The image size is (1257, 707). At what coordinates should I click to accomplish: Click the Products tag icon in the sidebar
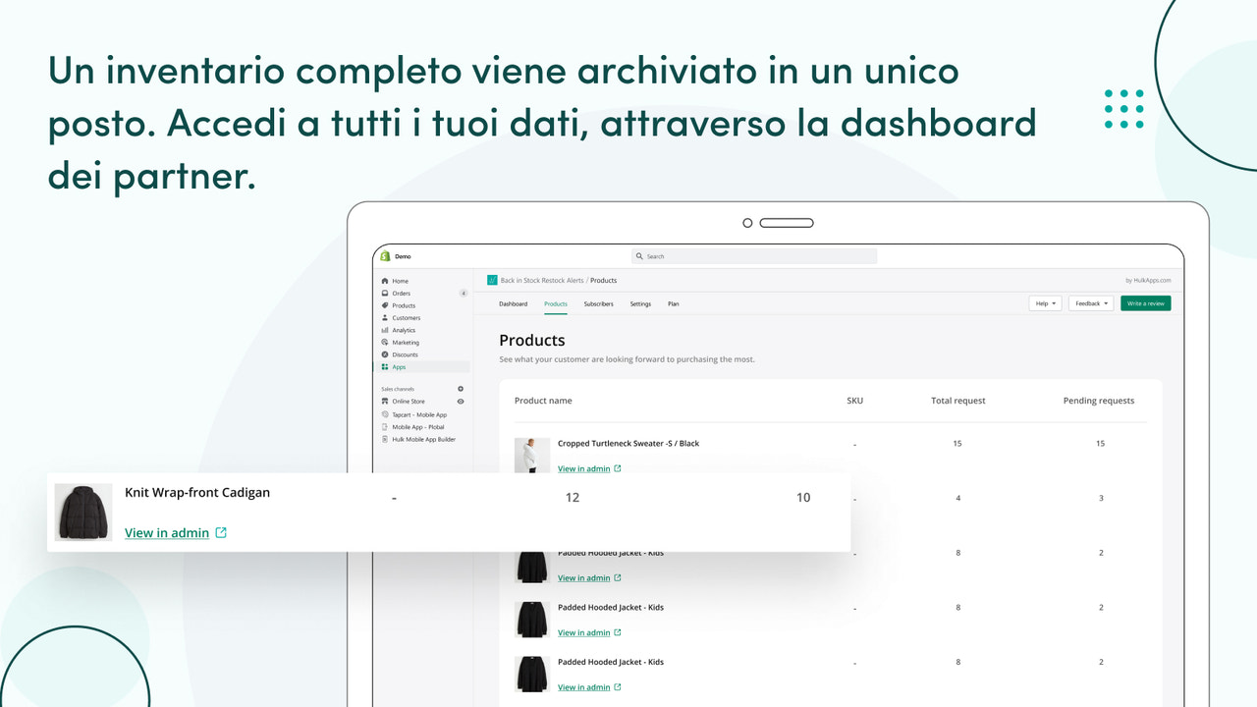[385, 305]
